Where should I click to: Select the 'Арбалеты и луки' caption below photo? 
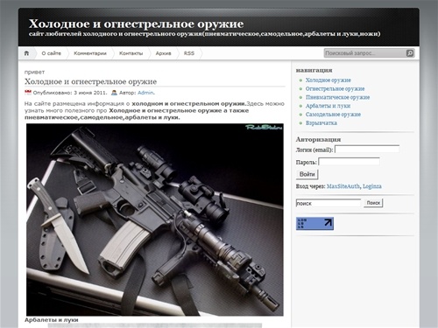pos(52,320)
